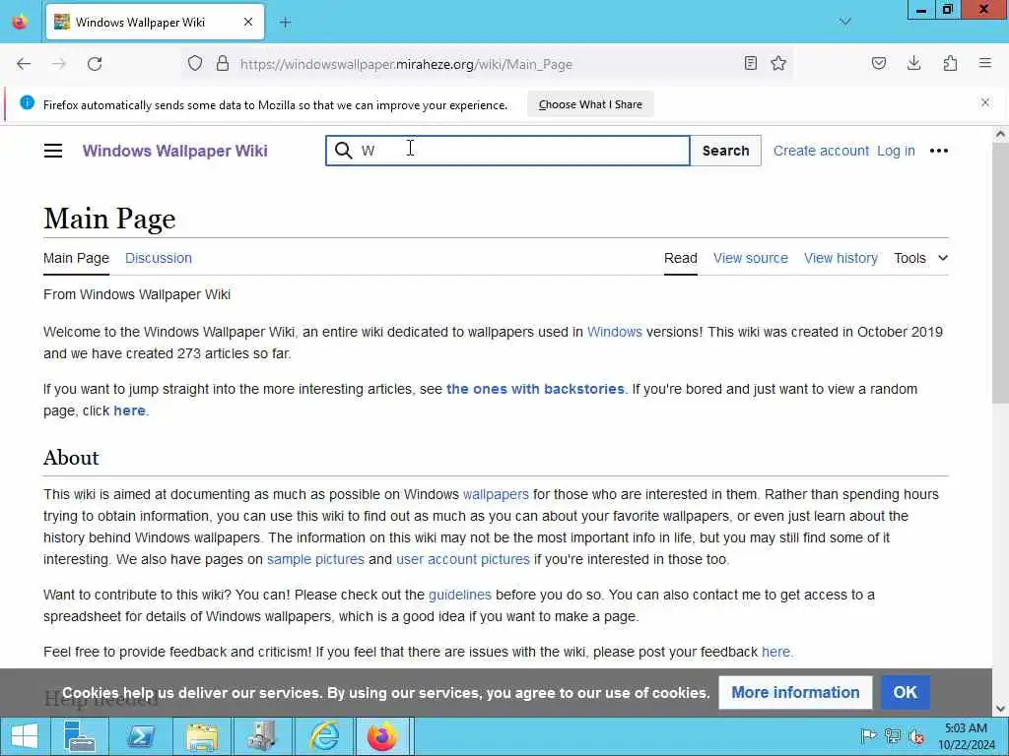This screenshot has height=756, width=1009.
Task: Click the Search button
Action: (x=725, y=151)
